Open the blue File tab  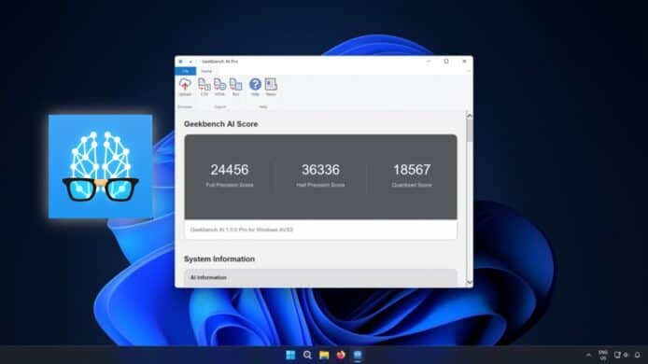pos(186,71)
